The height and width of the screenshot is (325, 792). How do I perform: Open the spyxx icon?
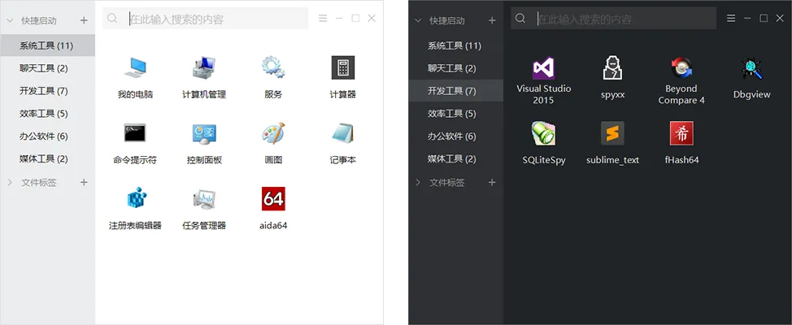pos(612,67)
